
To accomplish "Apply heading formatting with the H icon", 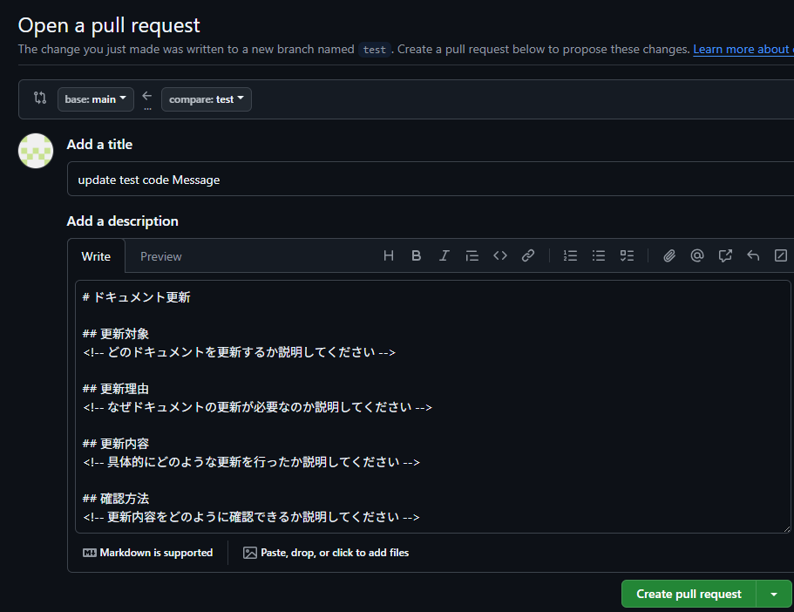I will 388,255.
